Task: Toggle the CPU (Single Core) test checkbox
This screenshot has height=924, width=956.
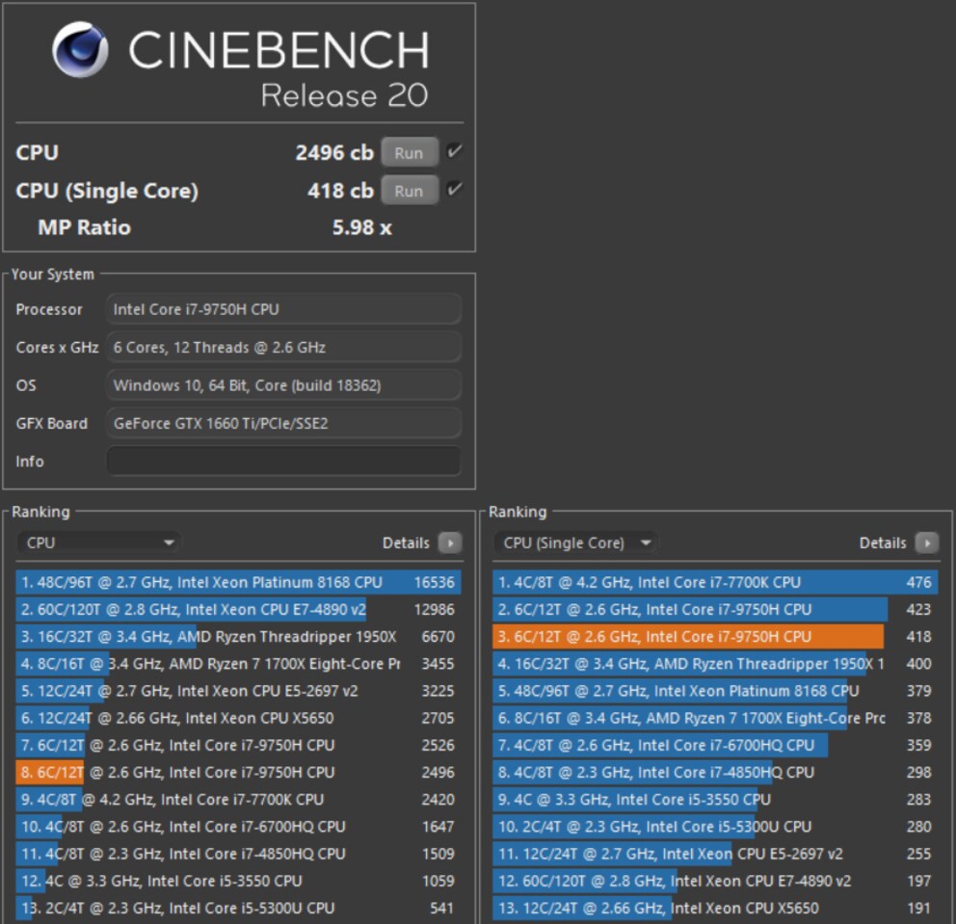Action: point(454,189)
